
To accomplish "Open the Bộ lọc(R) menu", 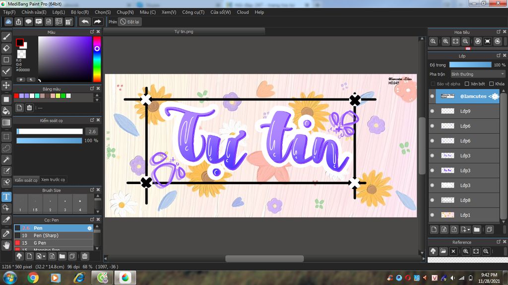I will click(x=80, y=12).
